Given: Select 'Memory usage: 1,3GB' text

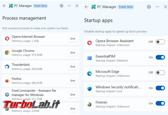Looking at the screenshot, I should pos(25,41).
